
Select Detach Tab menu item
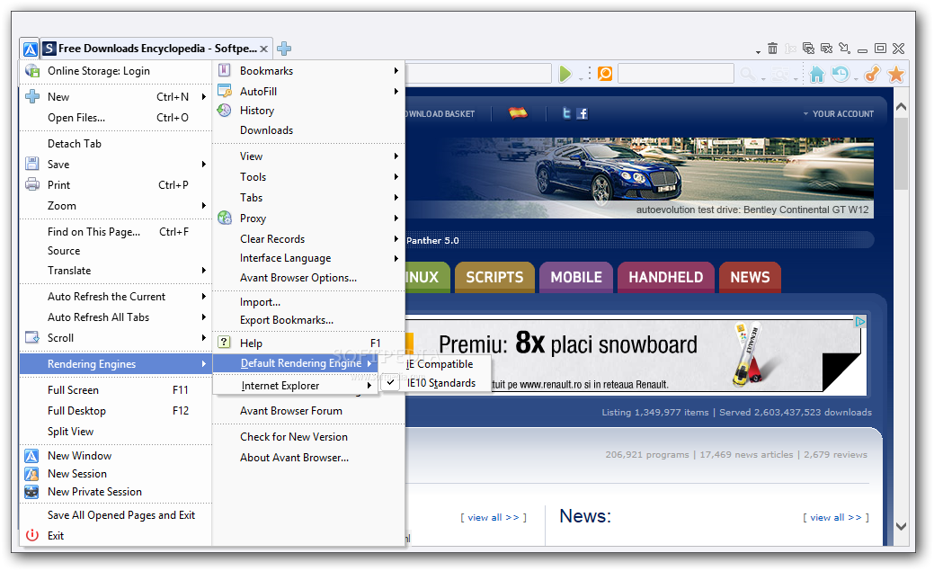coord(116,144)
